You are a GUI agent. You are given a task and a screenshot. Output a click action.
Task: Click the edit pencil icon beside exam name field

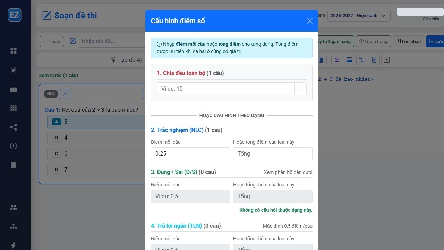[x=73, y=41]
